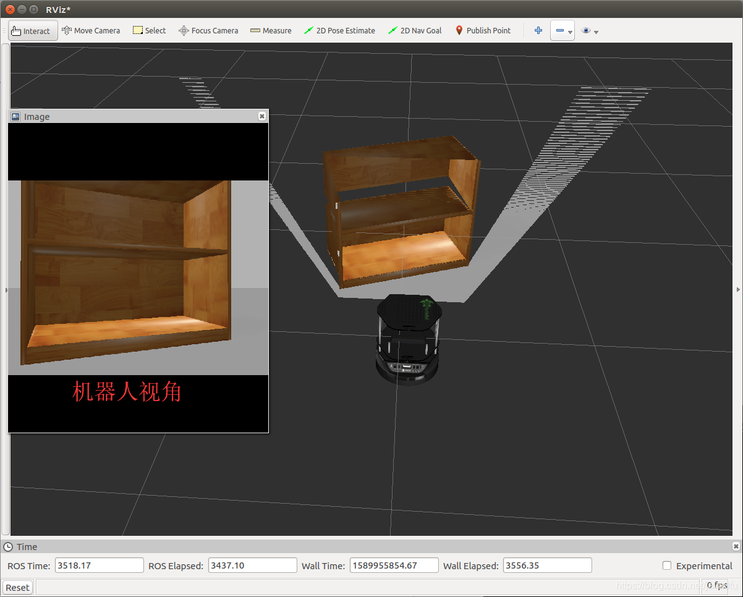Close the Image panel
This screenshot has height=597, width=743.
click(262, 116)
